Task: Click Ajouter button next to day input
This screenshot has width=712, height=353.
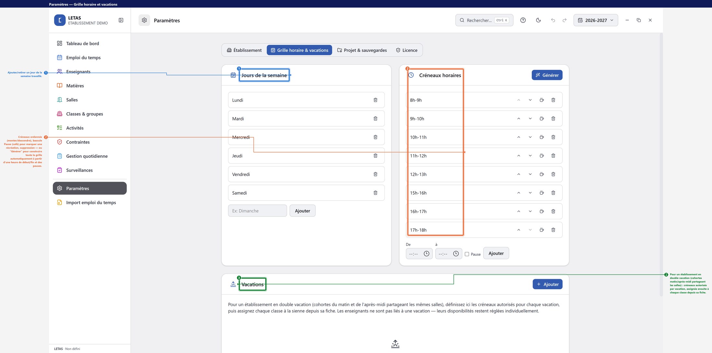Action: pos(303,211)
